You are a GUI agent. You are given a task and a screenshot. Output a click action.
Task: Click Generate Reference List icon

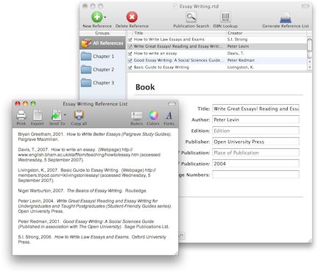[286, 17]
